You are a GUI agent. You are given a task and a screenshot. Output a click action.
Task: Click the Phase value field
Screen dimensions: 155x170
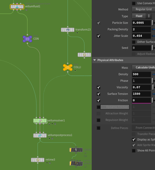click(x=141, y=81)
